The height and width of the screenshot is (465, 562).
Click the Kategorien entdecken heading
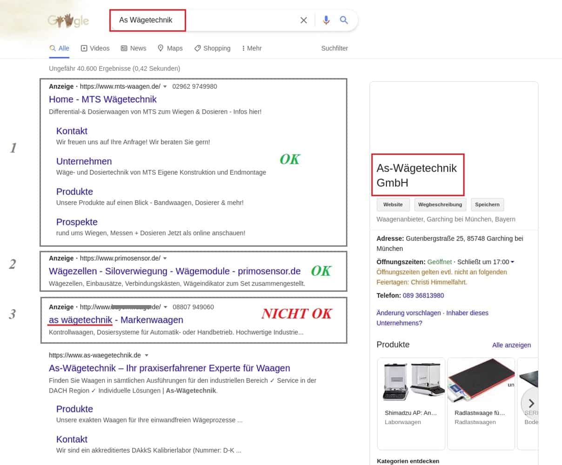(x=408, y=461)
